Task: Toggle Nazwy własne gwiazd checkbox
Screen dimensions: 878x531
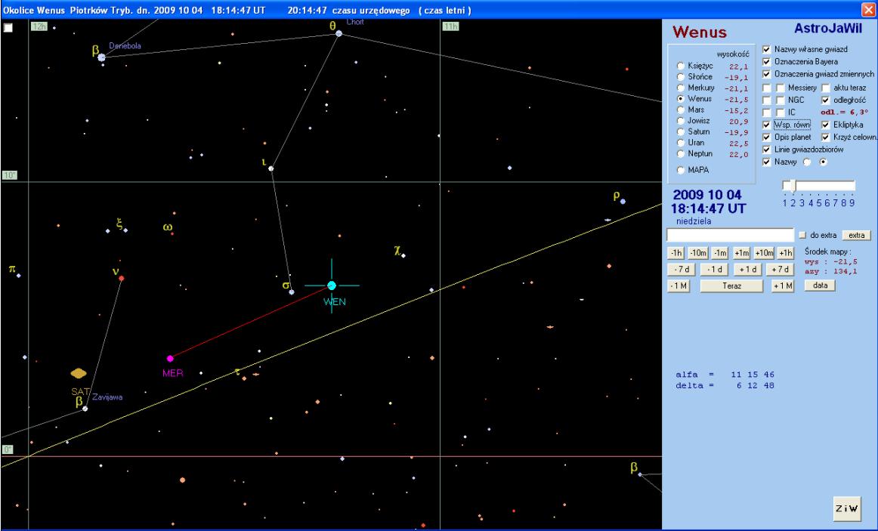Action: 767,49
